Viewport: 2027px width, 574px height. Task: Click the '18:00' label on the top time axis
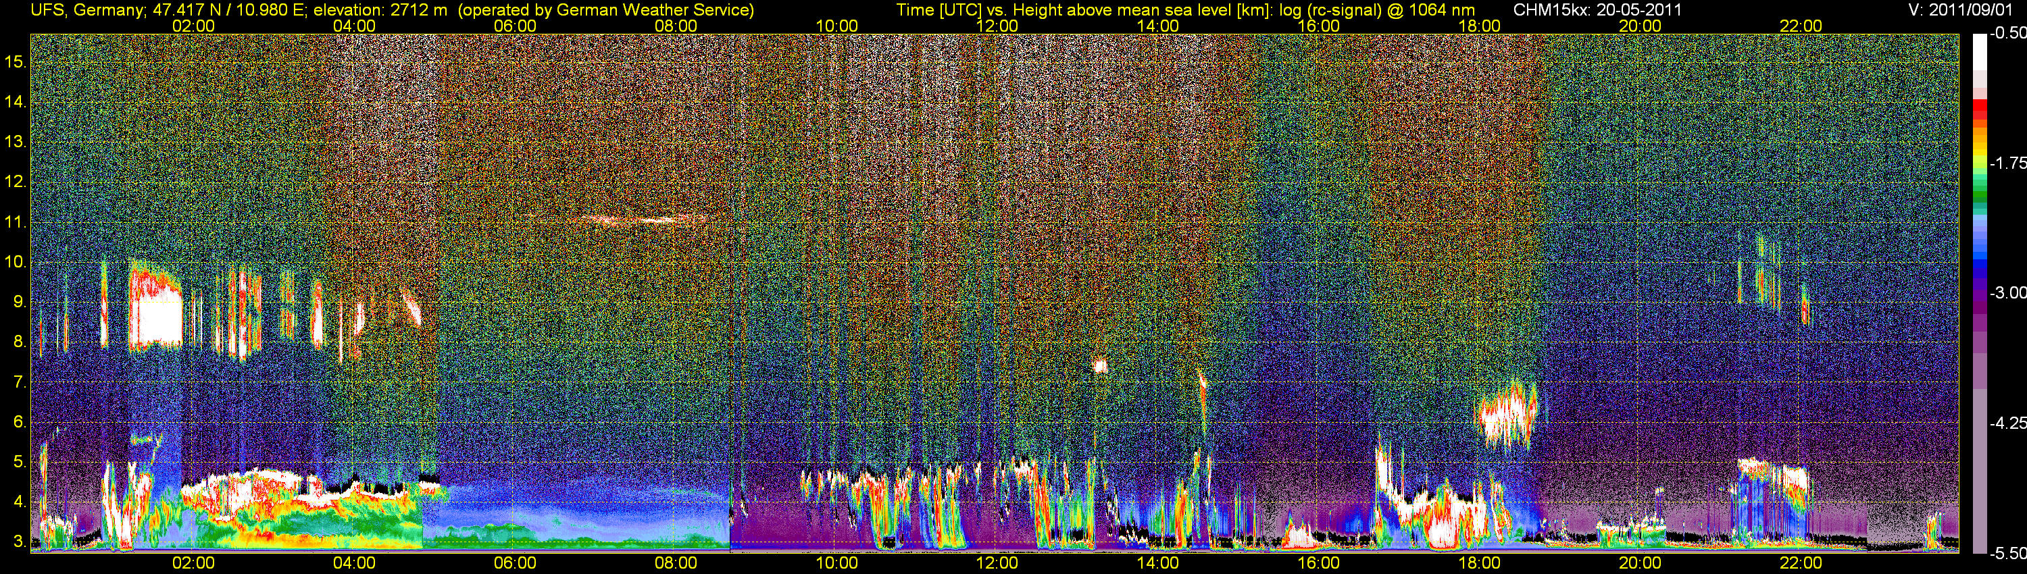tap(1479, 26)
